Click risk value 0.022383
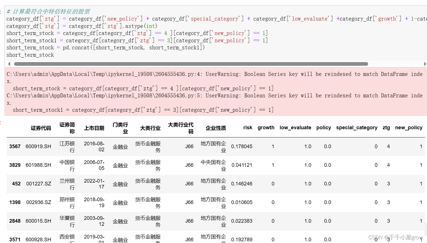 point(242,221)
